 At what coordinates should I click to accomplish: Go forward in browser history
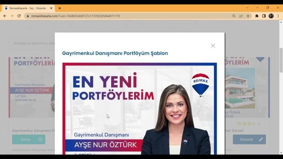[12, 16]
